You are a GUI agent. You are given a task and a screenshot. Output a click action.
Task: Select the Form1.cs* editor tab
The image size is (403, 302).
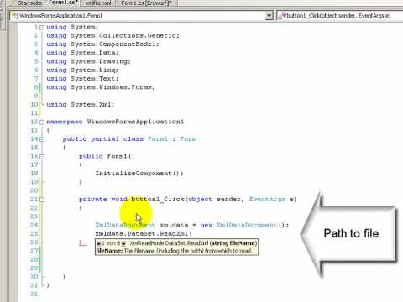tap(63, 3)
